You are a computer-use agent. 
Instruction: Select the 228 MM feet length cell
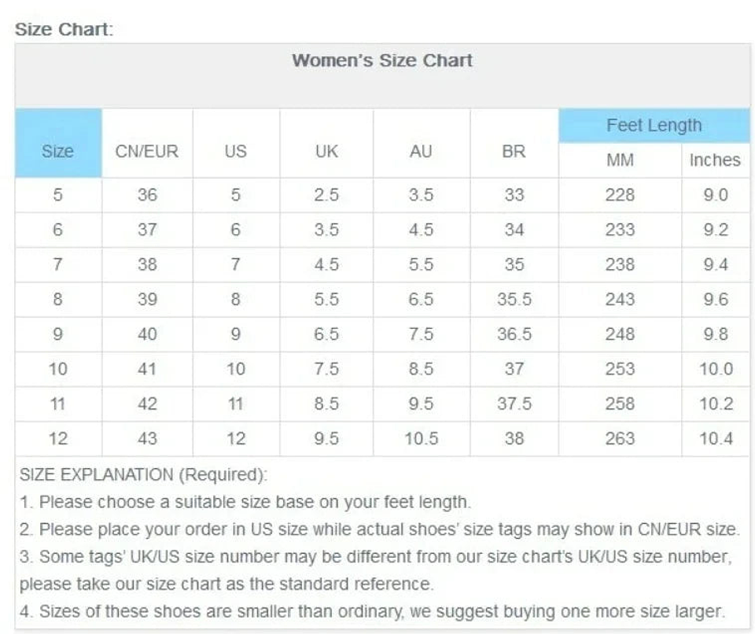click(620, 194)
